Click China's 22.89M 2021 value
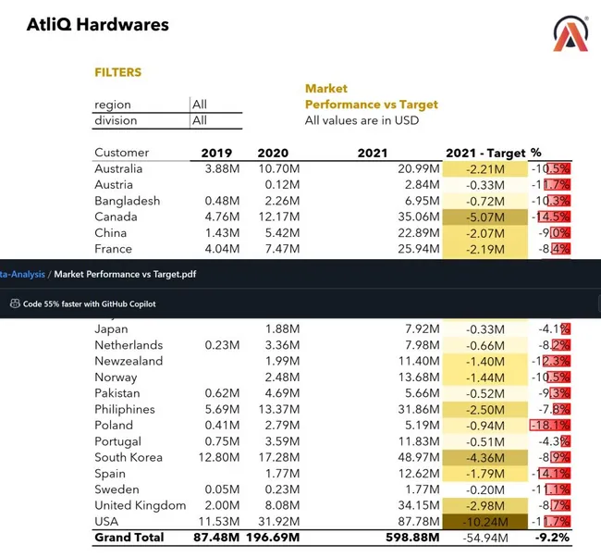The width and height of the screenshot is (601, 557). [x=419, y=233]
